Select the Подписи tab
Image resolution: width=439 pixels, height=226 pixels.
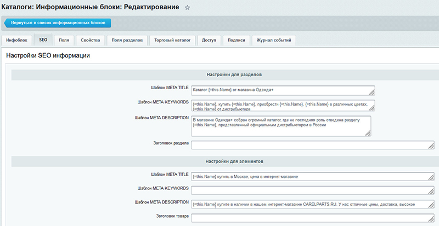pos(237,40)
